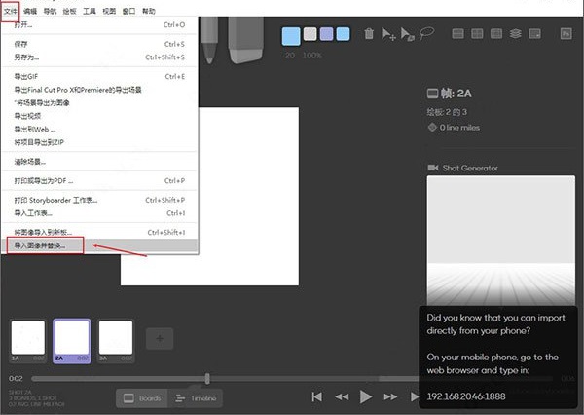584x415 pixels.
Task: Click the timeline scrubber handle
Action: click(207, 378)
